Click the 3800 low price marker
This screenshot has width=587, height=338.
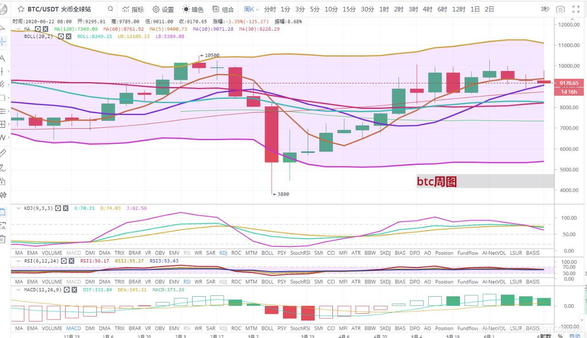pyautogui.click(x=281, y=194)
